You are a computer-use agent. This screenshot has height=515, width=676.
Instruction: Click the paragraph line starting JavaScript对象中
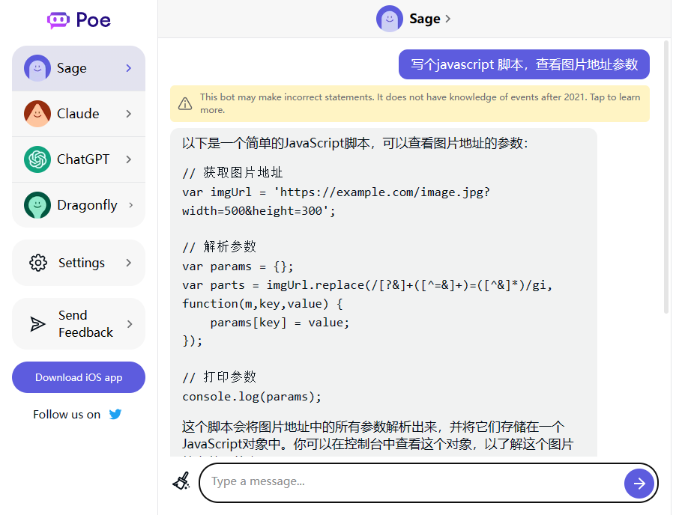coord(378,444)
